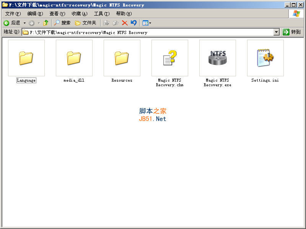The width and height of the screenshot is (306, 229).
Task: Open the Favorites (收藏) menu
Action: [80, 14]
